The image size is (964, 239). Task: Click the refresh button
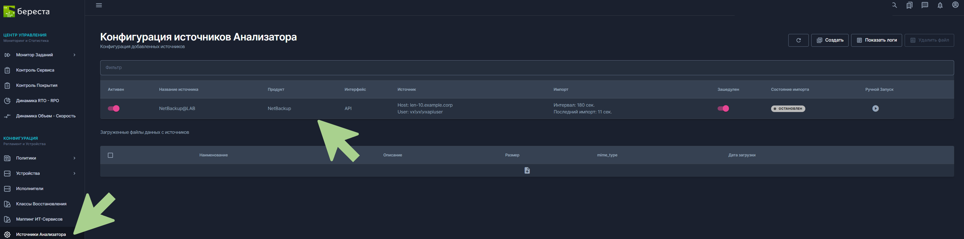(x=798, y=40)
